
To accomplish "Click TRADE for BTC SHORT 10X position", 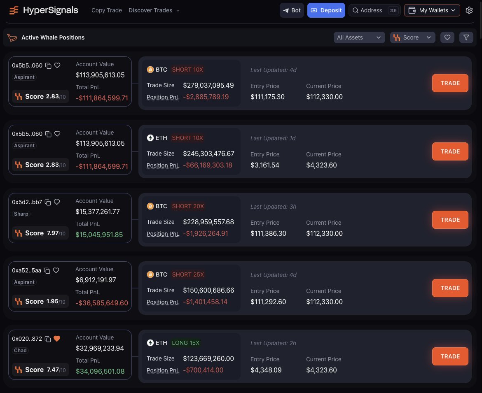I will click(450, 83).
